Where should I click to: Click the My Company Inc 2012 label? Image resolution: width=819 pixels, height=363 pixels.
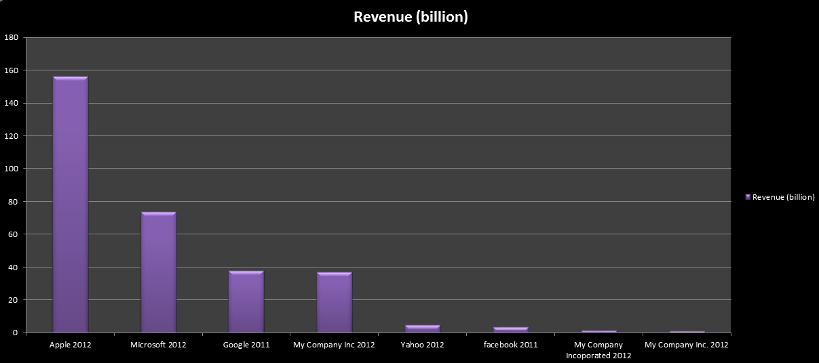[x=334, y=345]
